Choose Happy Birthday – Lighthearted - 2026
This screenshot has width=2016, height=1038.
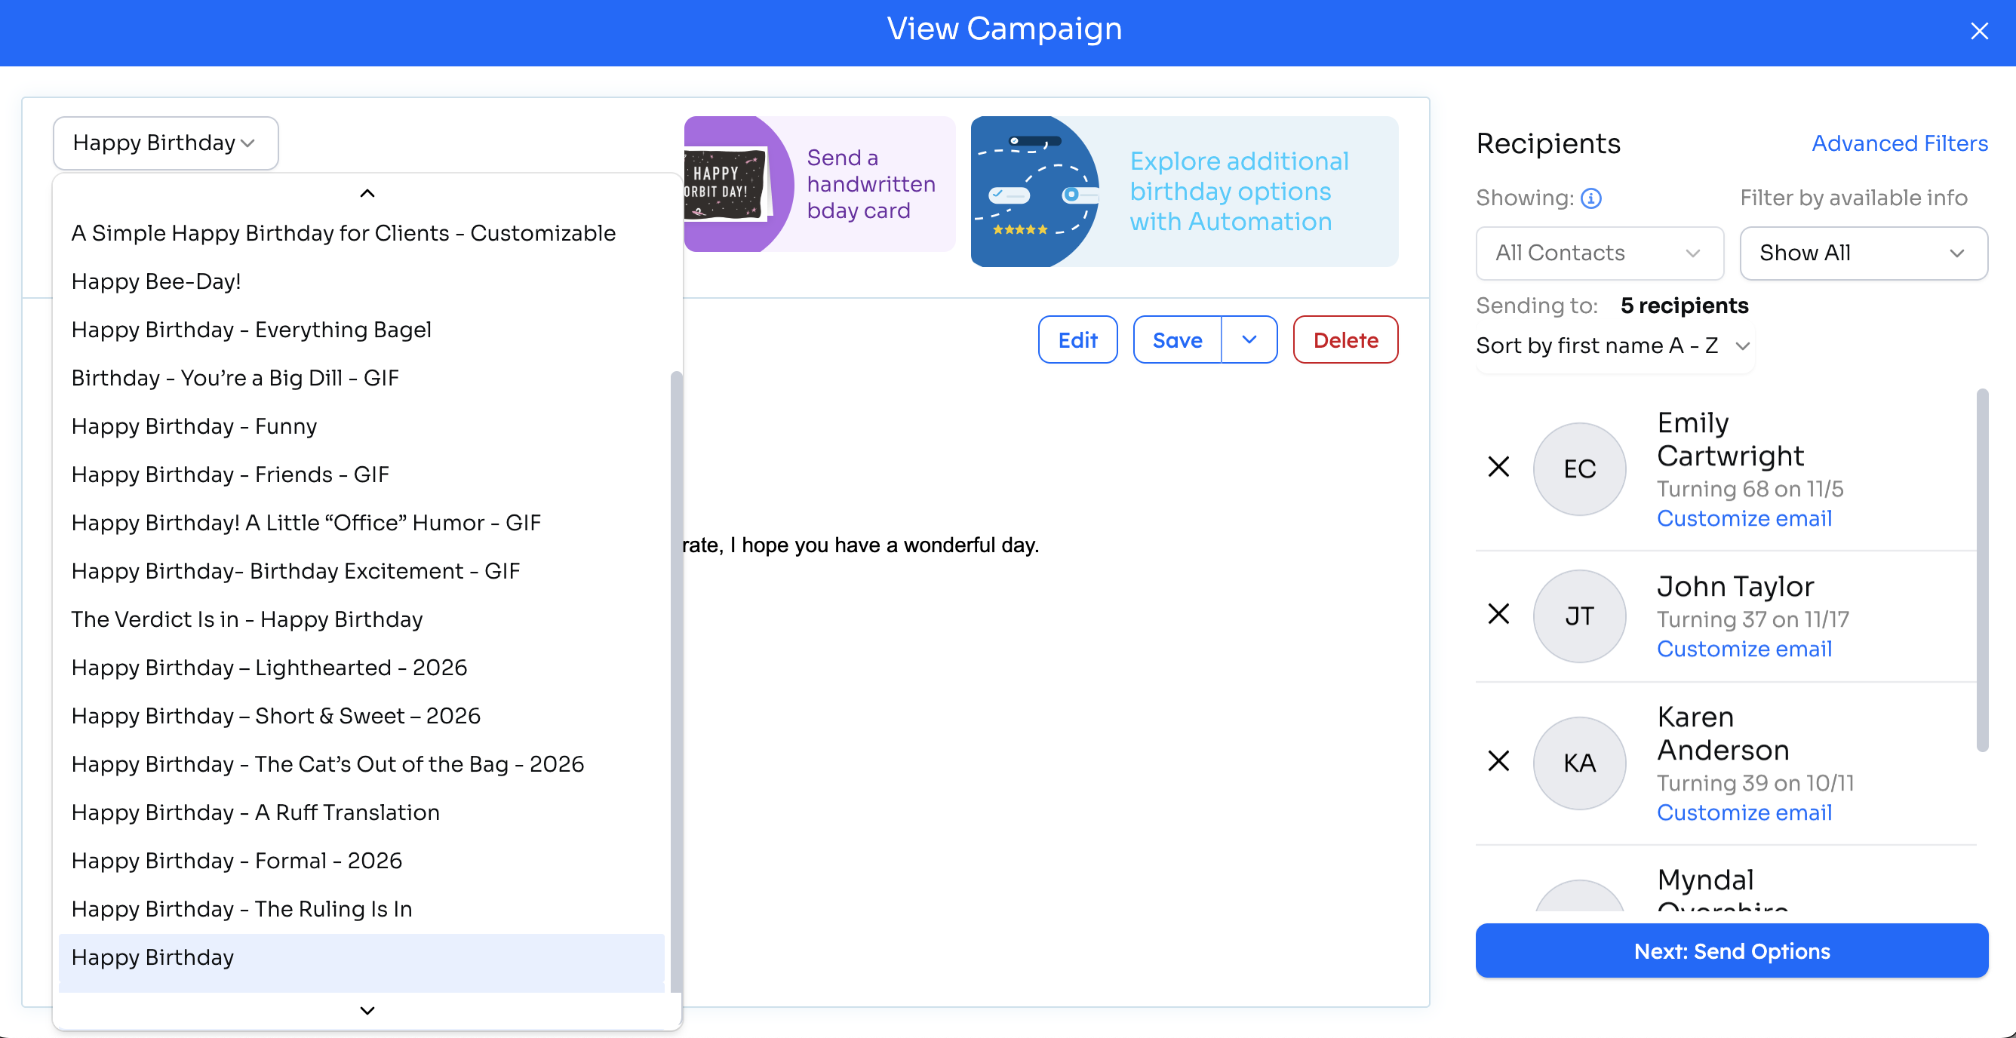[x=361, y=668]
